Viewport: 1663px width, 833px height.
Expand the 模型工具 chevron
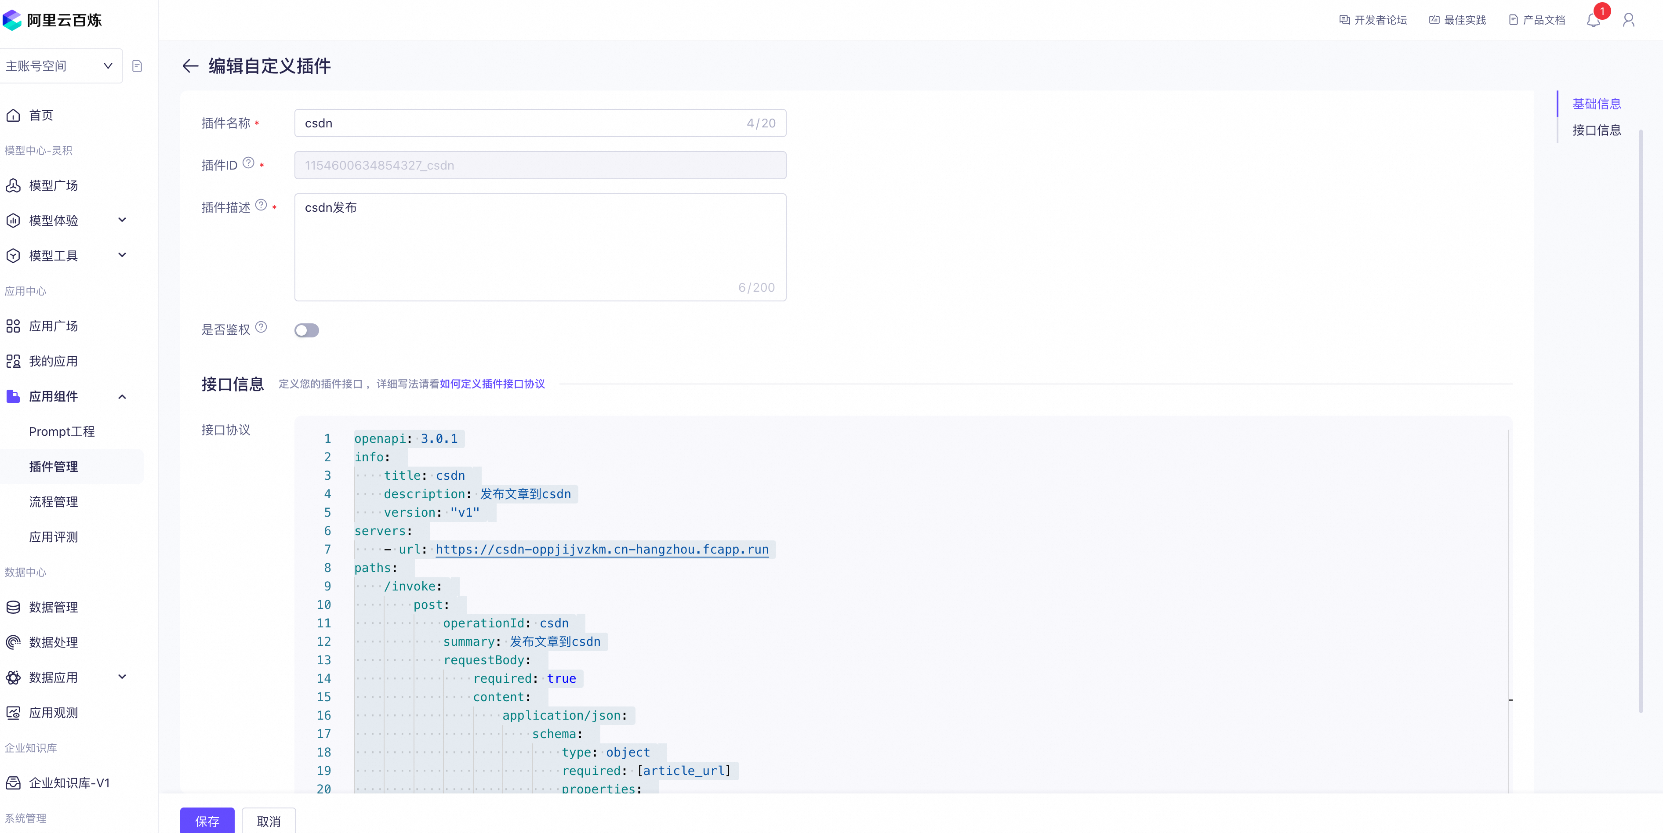[x=122, y=256]
